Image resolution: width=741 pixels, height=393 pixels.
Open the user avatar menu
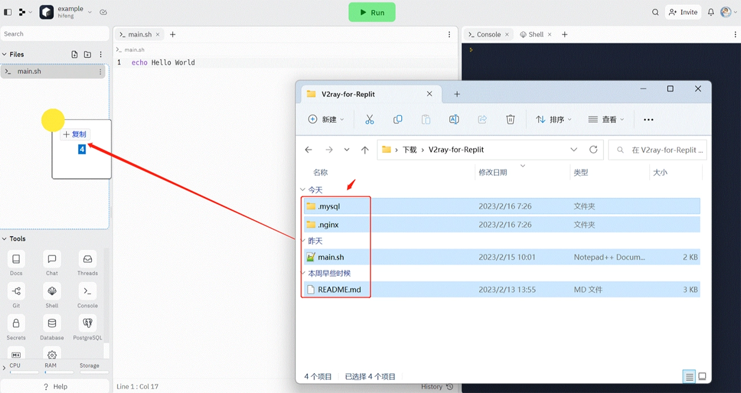[728, 12]
